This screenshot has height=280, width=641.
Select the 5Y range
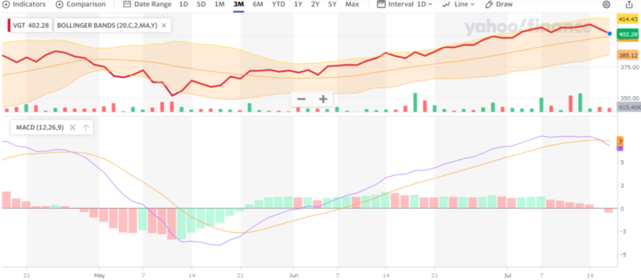click(333, 4)
